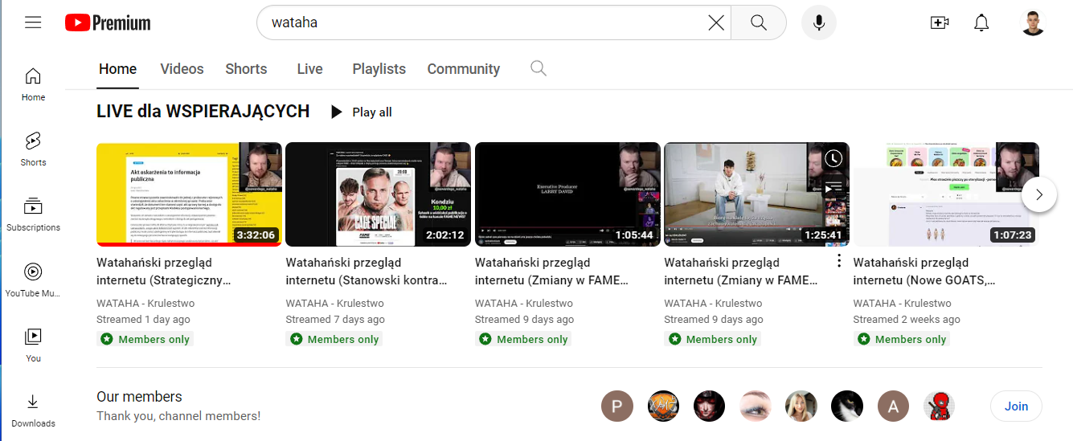Clear the search box text
The image size is (1073, 441).
click(715, 22)
